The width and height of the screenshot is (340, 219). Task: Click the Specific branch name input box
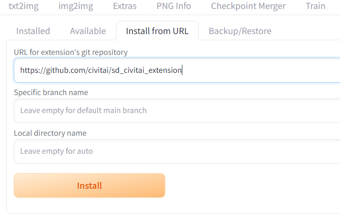[x=176, y=111]
